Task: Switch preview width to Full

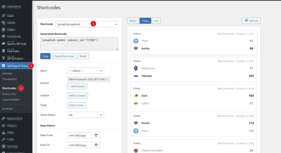Action: coord(156,21)
